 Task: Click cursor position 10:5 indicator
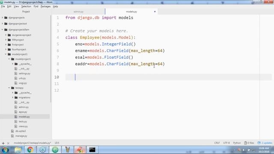coord(57,143)
